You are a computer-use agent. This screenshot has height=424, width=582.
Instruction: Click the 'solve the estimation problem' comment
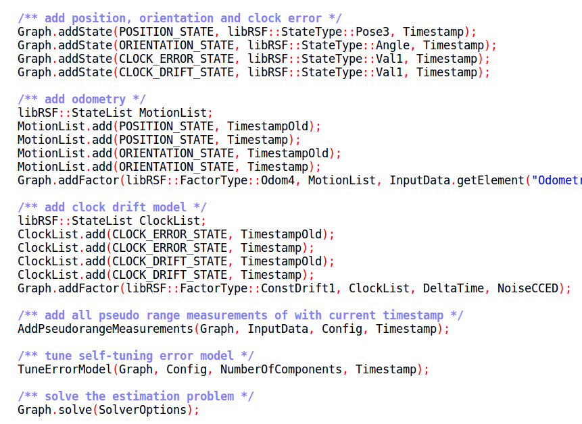coord(135,396)
